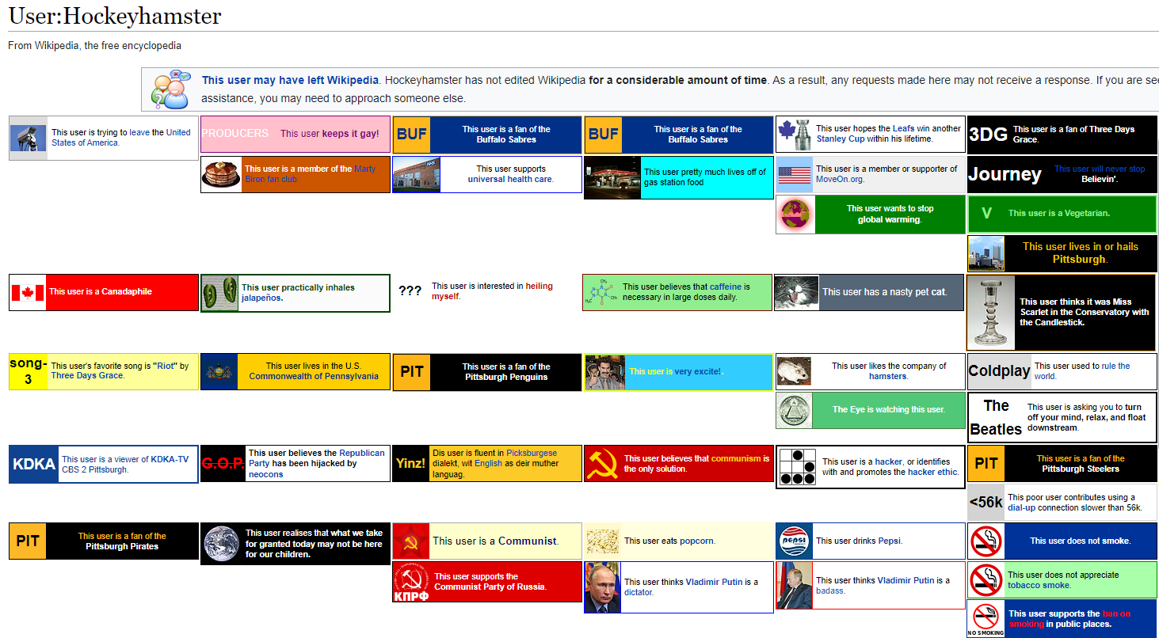Viewport: 1159px width, 638px height.
Task: Click the green V vegetarian label
Action: pos(986,213)
